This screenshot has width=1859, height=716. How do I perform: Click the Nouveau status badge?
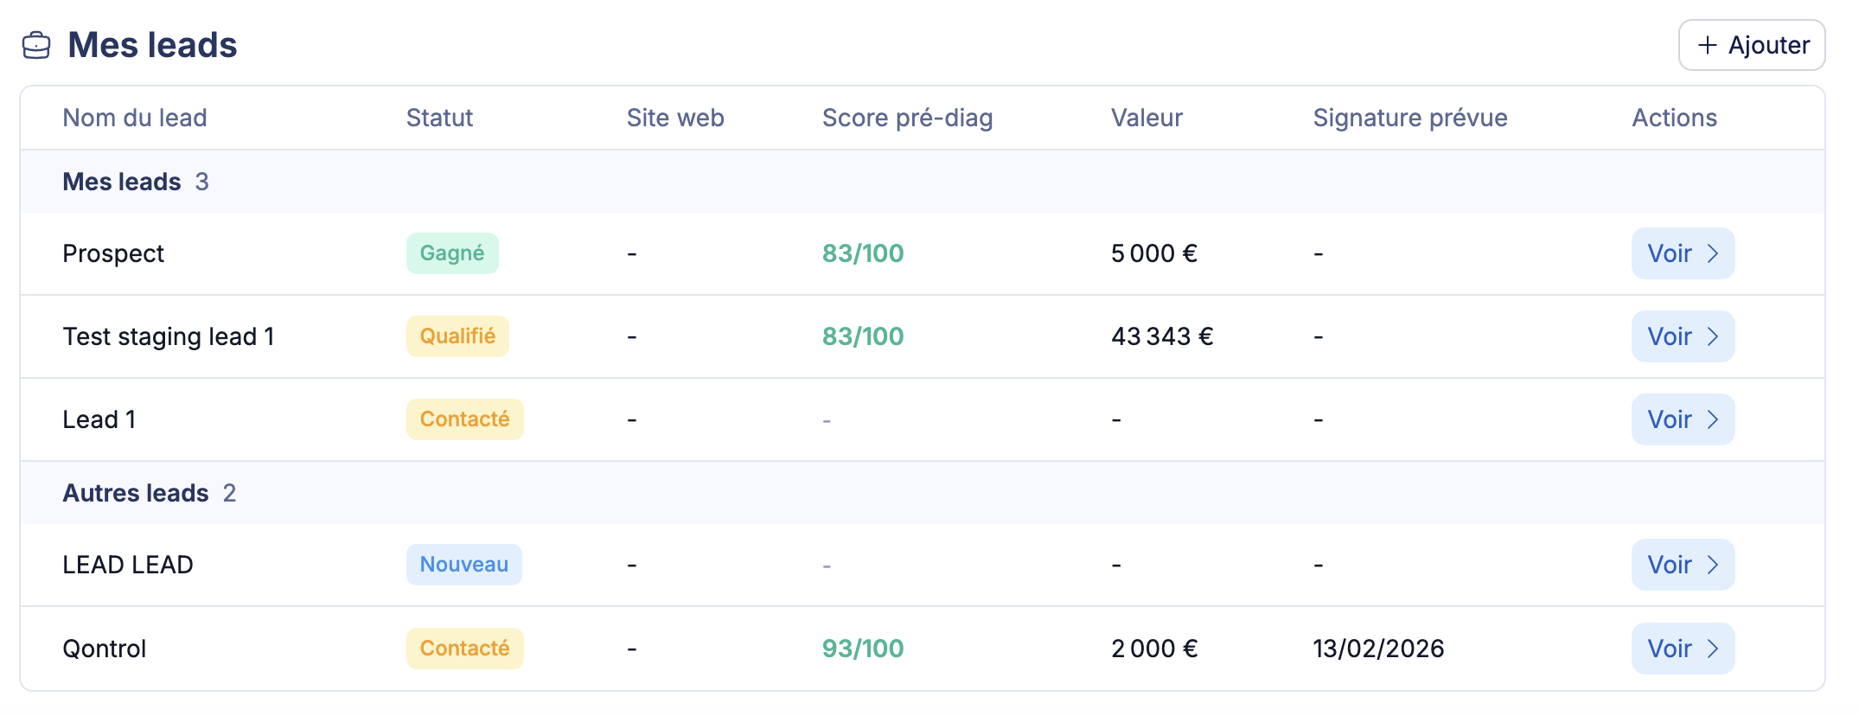pyautogui.click(x=463, y=565)
